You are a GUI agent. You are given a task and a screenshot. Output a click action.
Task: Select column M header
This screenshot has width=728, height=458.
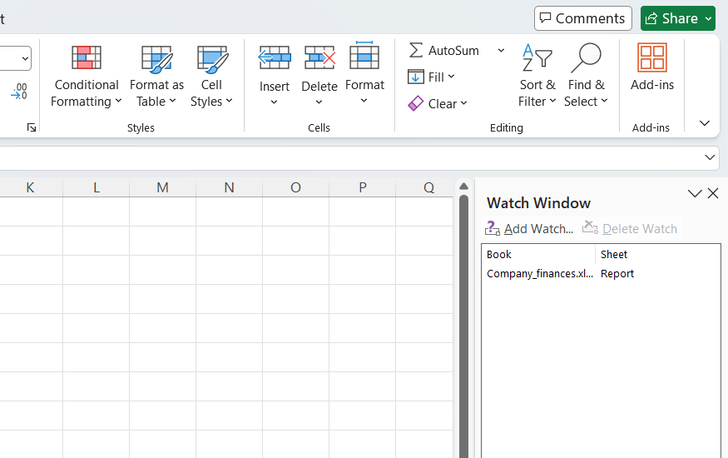click(x=162, y=187)
